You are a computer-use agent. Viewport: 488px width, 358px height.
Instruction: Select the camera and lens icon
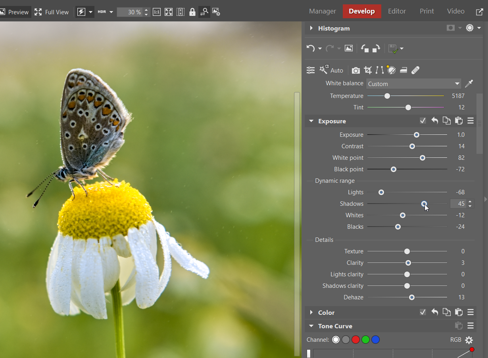point(356,70)
